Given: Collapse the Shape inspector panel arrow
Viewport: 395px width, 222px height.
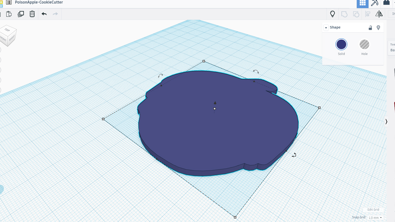Looking at the screenshot, I should [x=326, y=27].
